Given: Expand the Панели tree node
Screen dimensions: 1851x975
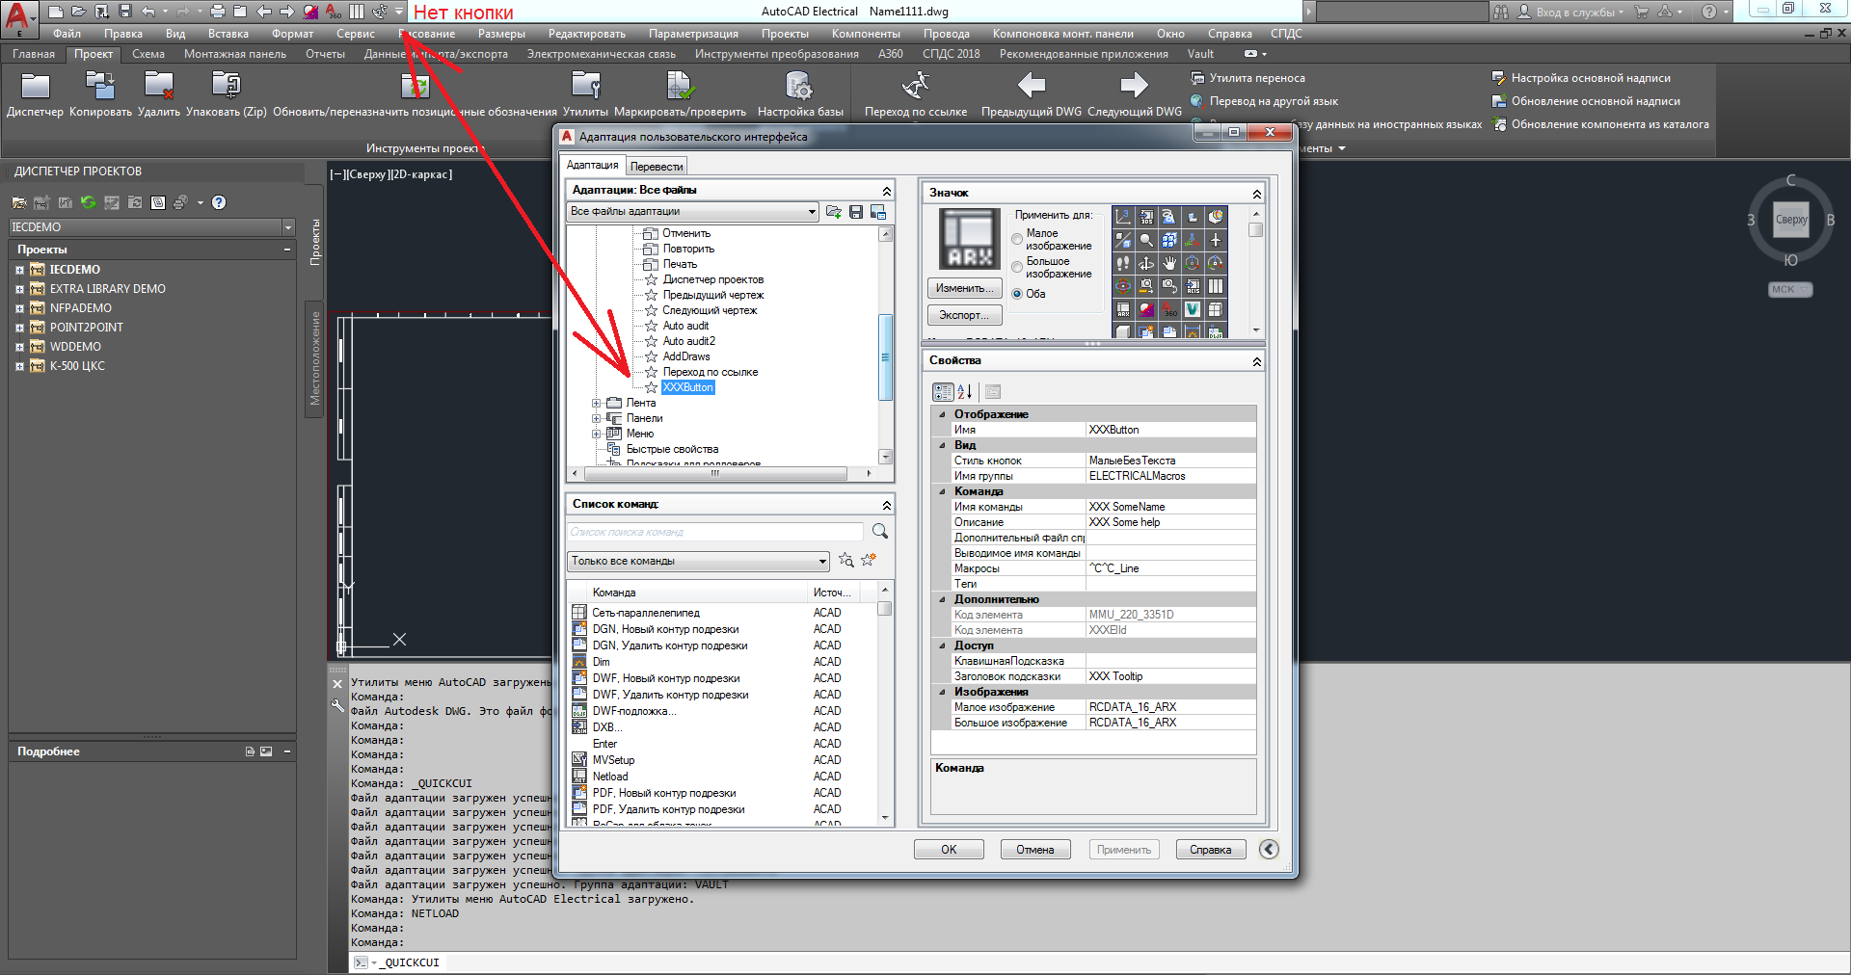Looking at the screenshot, I should [597, 419].
